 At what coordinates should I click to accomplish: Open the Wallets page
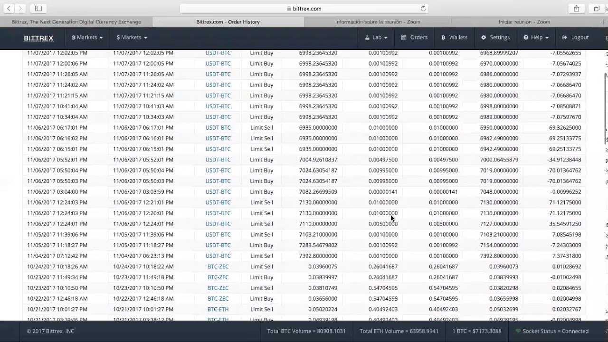click(x=454, y=38)
